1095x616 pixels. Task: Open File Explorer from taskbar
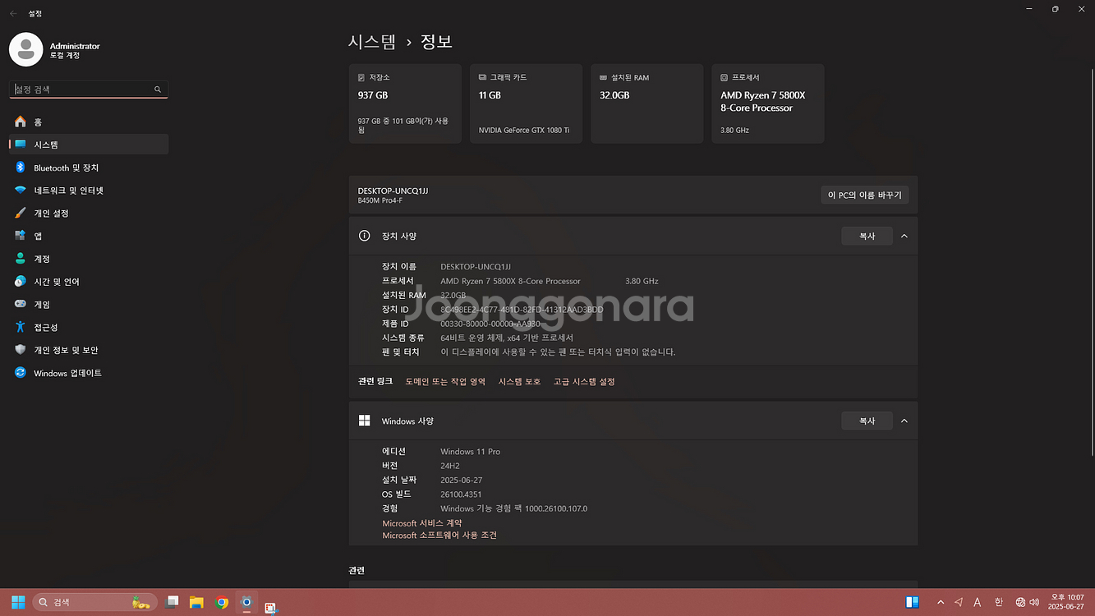[196, 602]
